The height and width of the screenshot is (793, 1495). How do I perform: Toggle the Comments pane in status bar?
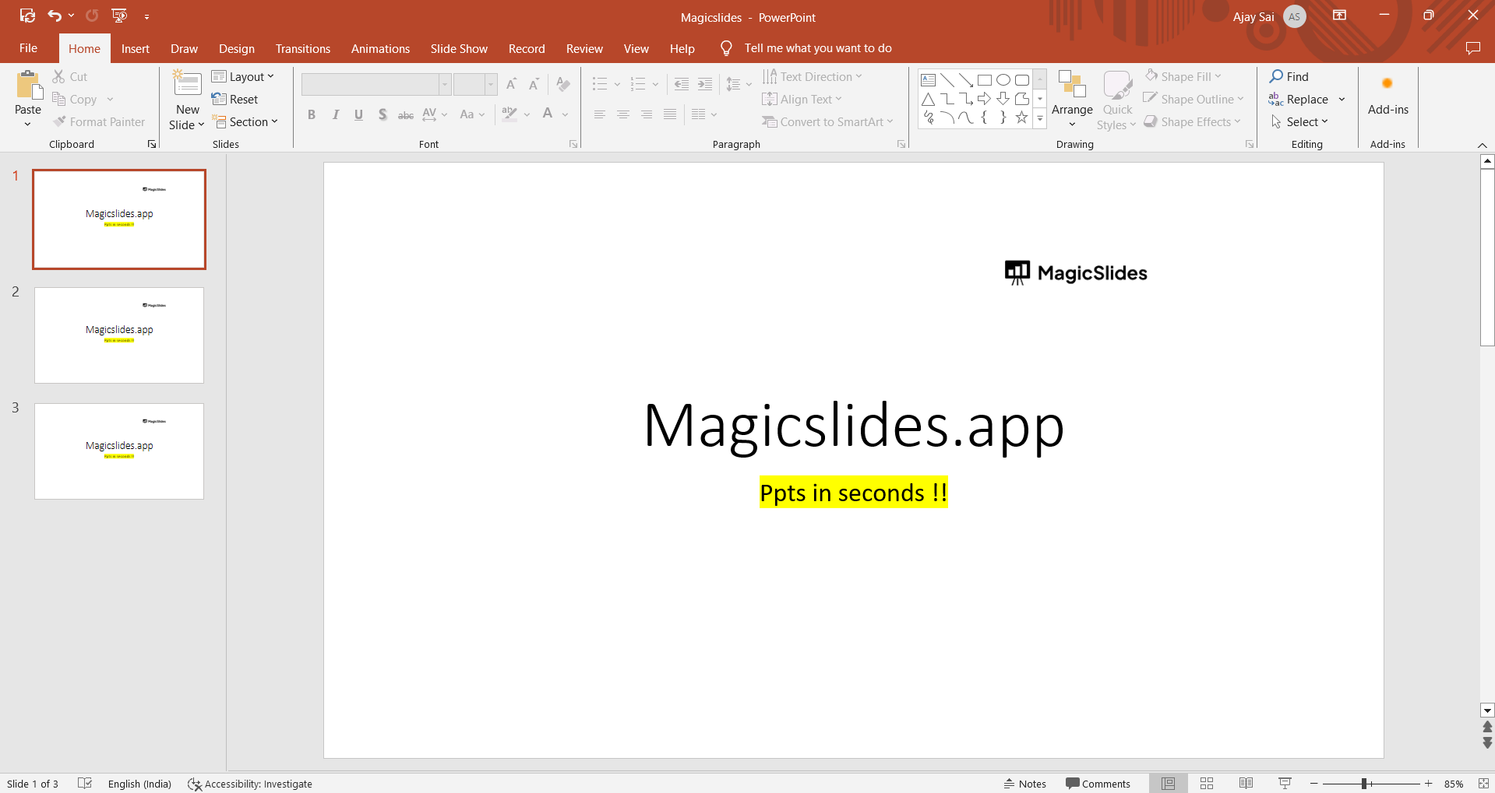click(1098, 784)
